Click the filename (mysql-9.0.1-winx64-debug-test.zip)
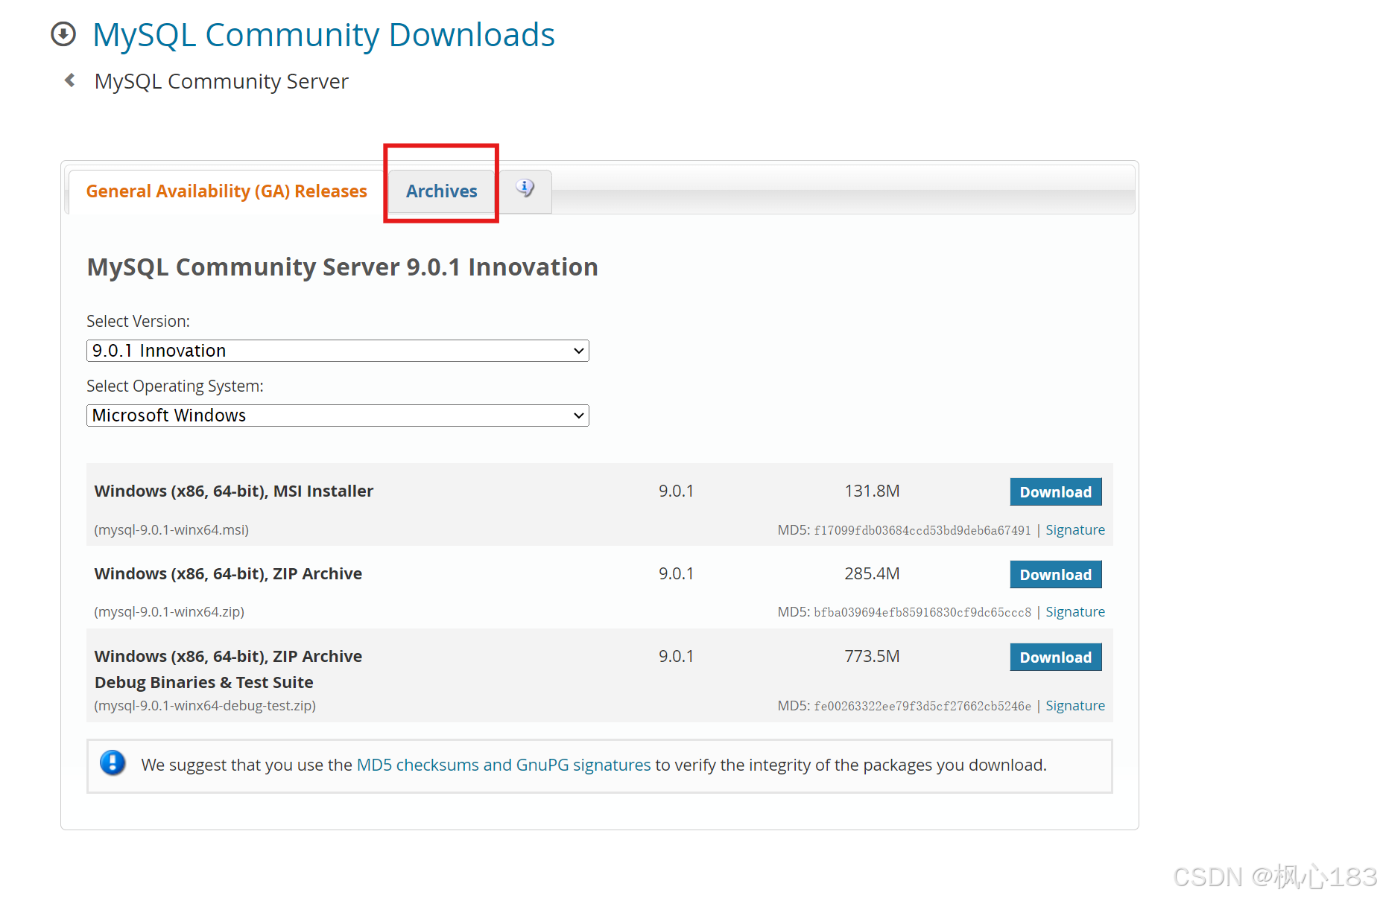Viewport: 1380px width, 901px height. [205, 706]
